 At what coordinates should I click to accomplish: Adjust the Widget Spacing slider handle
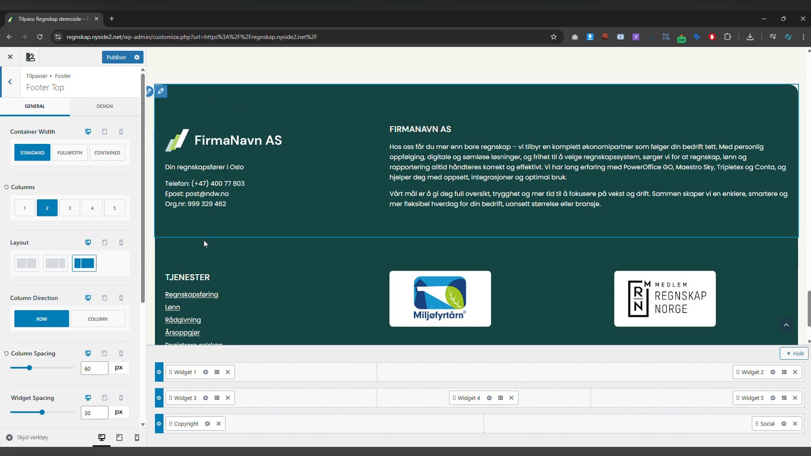[x=42, y=412]
